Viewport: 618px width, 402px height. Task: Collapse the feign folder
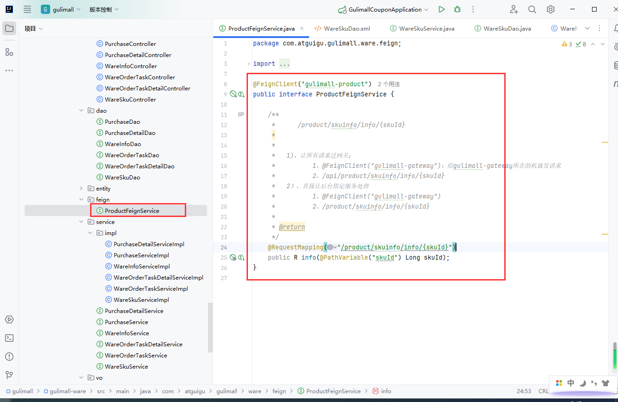pyautogui.click(x=81, y=199)
